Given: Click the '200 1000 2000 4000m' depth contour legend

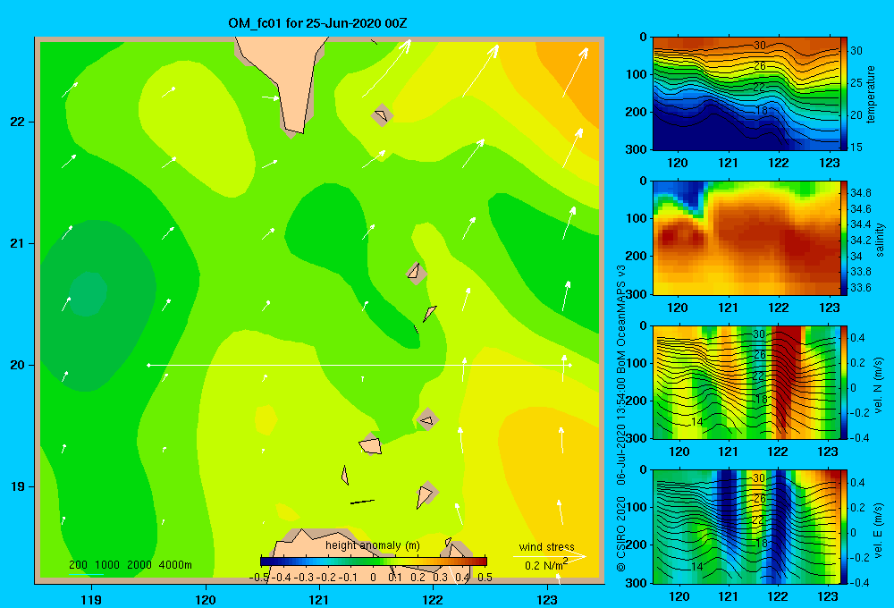Looking at the screenshot, I should point(130,565).
